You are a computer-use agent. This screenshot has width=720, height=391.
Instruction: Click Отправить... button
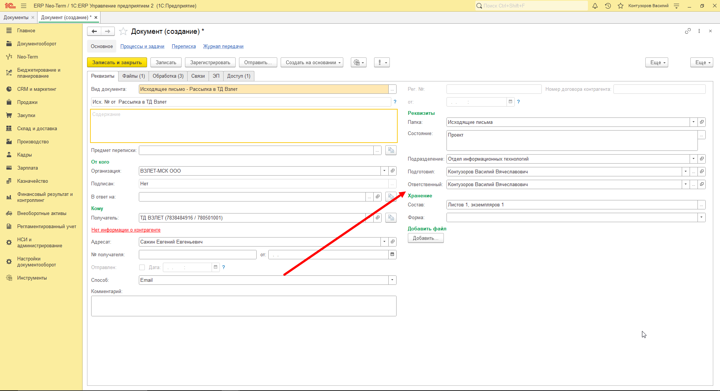[258, 63]
